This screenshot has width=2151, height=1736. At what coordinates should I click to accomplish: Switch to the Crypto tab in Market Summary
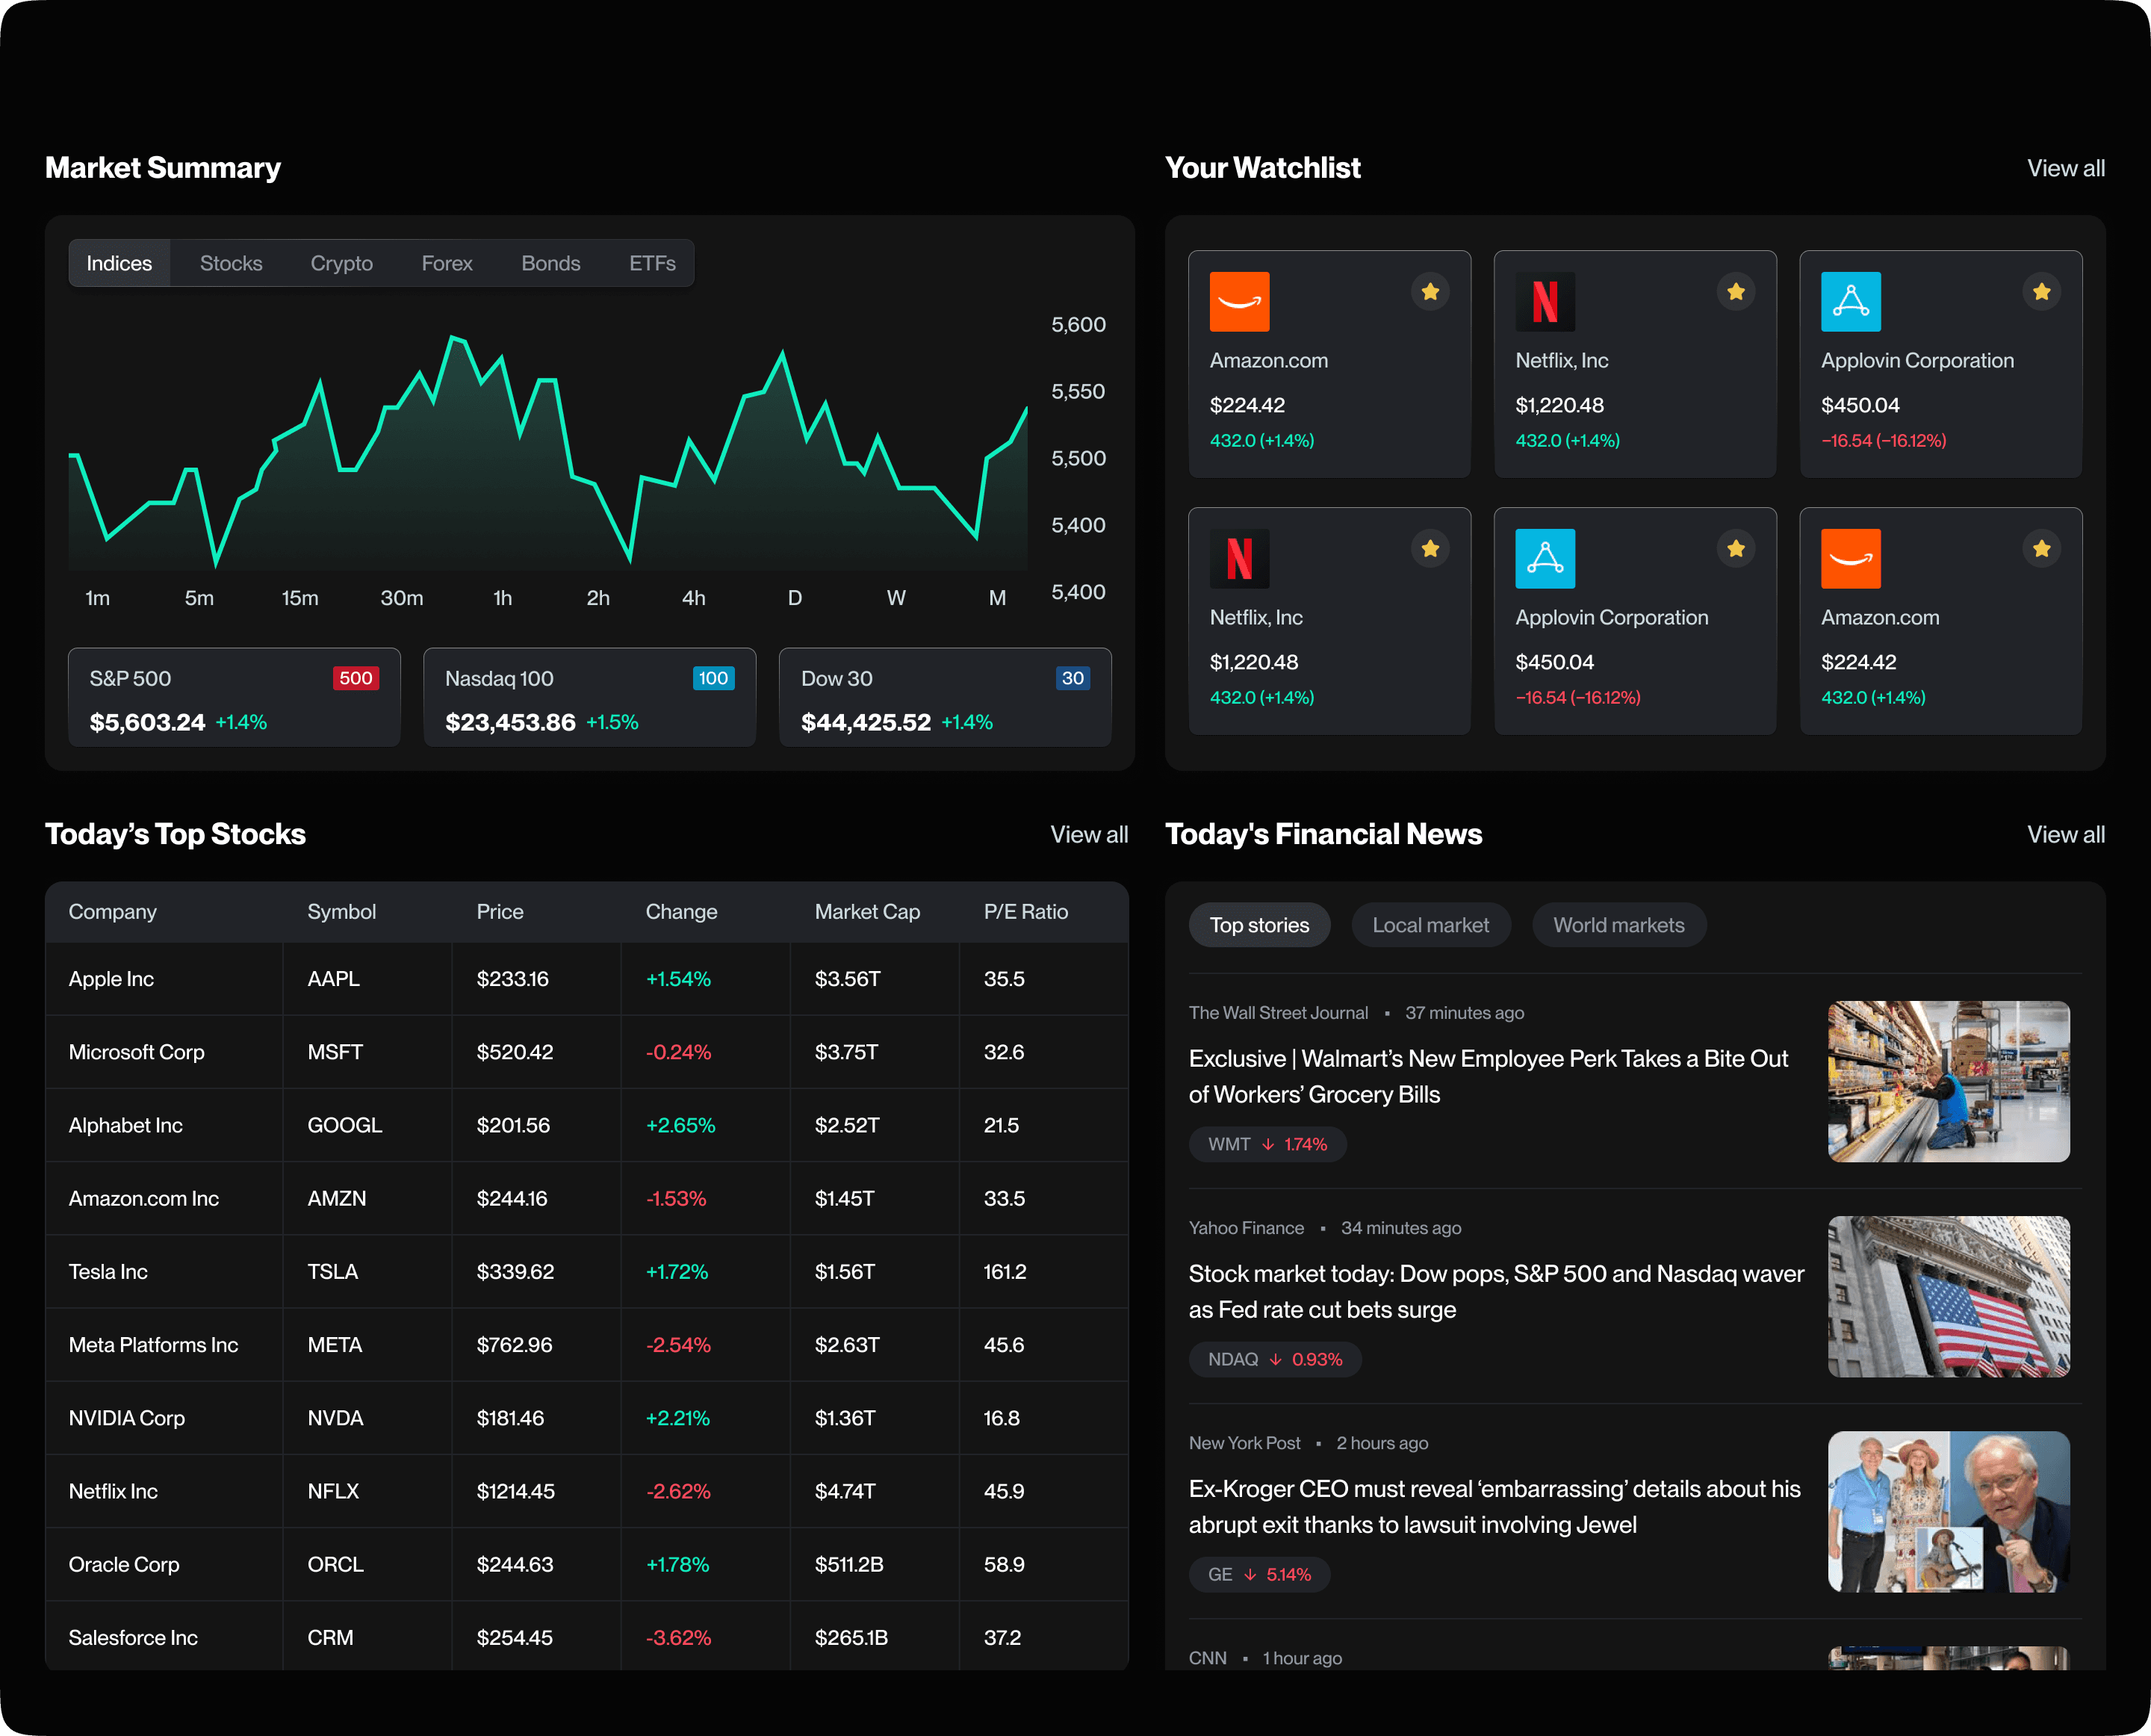coord(341,263)
